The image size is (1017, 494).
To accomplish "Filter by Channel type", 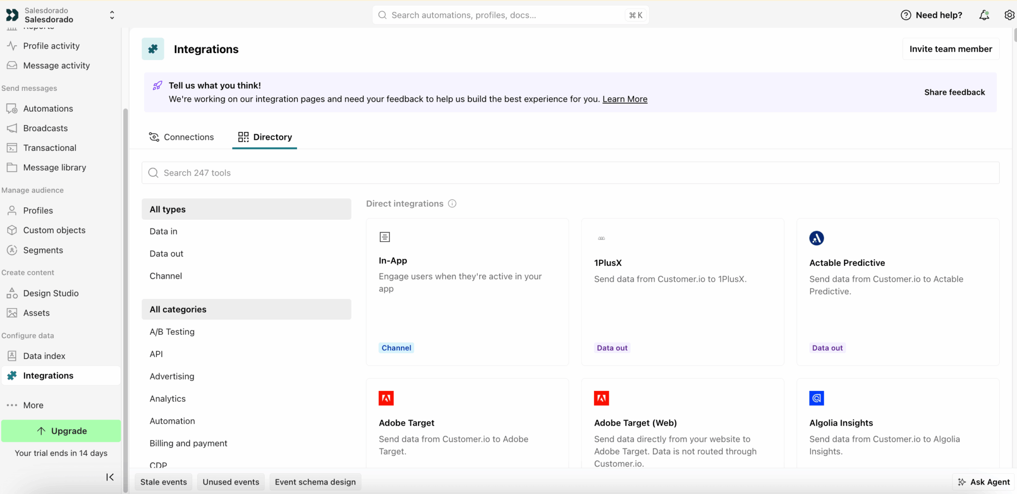I will (246, 276).
